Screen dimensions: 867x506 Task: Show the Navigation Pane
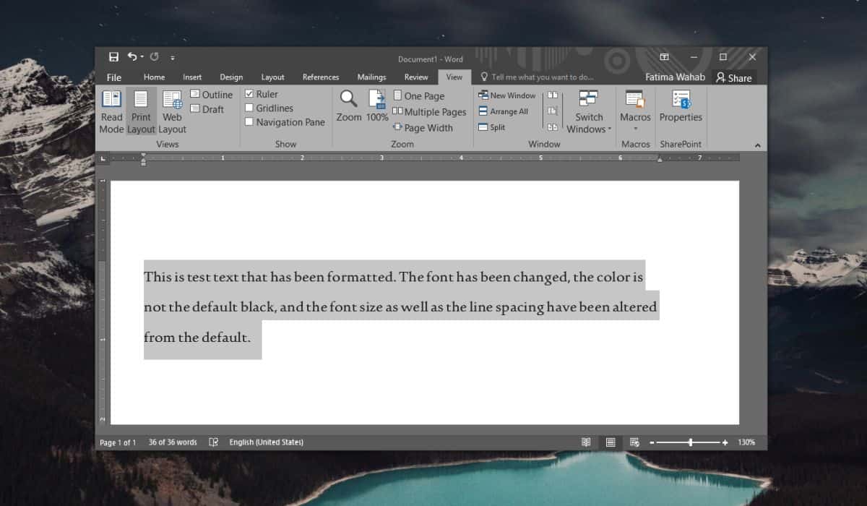click(x=251, y=122)
